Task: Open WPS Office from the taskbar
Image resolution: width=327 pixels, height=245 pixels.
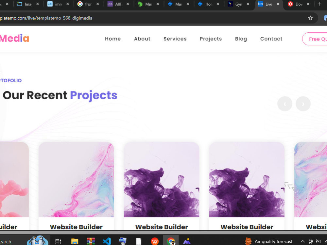Action: [x=155, y=241]
